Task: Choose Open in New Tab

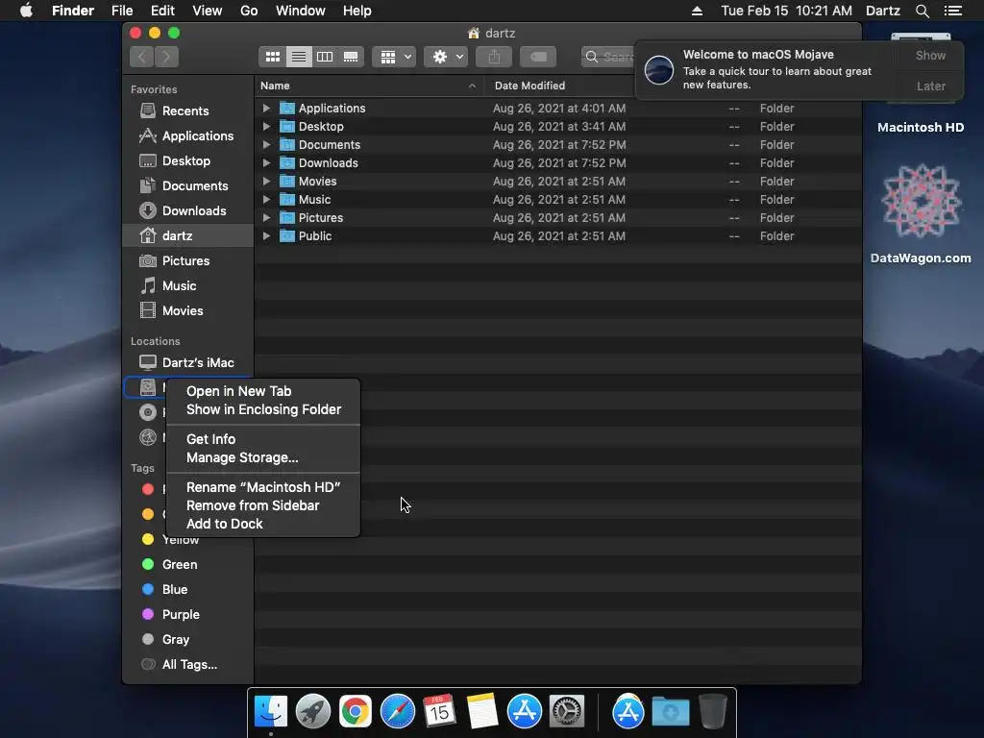Action: pyautogui.click(x=263, y=392)
